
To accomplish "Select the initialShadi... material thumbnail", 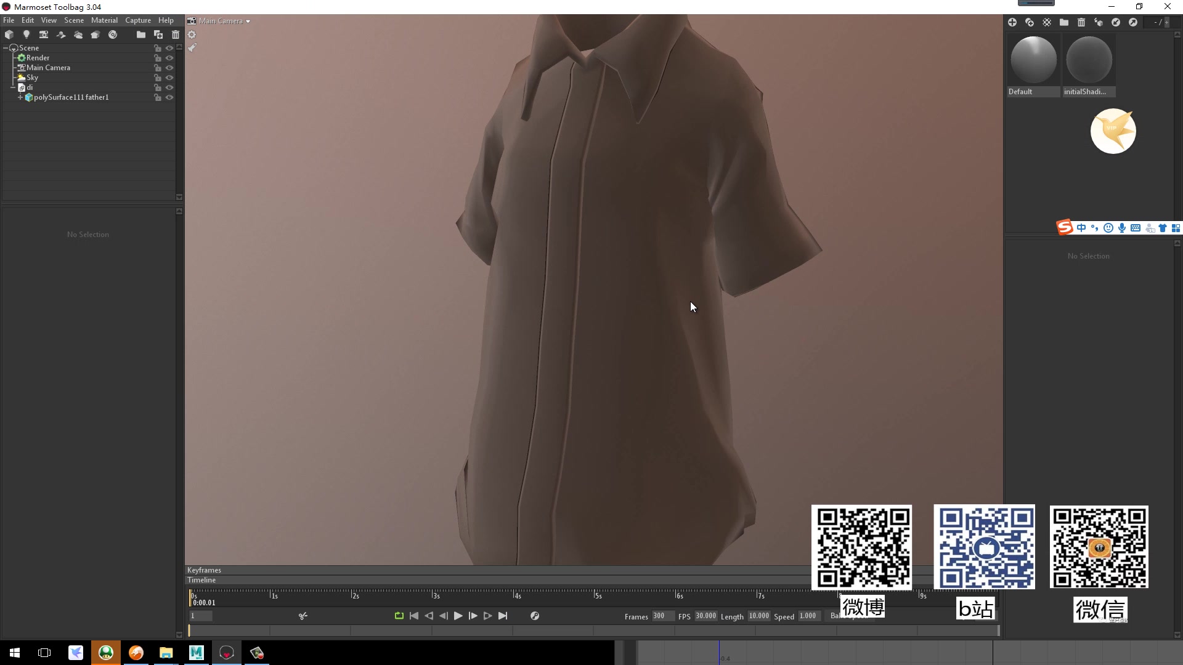I will click(x=1089, y=65).
